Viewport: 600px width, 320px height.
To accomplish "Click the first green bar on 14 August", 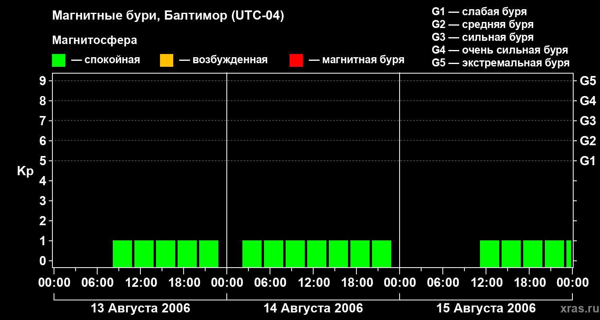I will [252, 254].
